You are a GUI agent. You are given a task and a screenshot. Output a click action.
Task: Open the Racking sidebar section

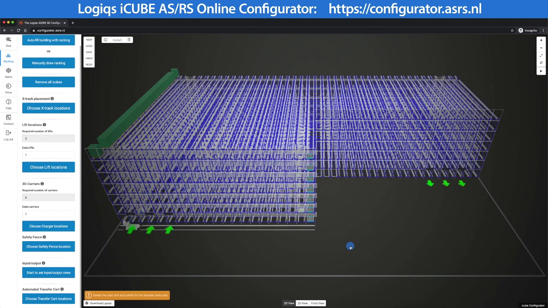[x=9, y=58]
